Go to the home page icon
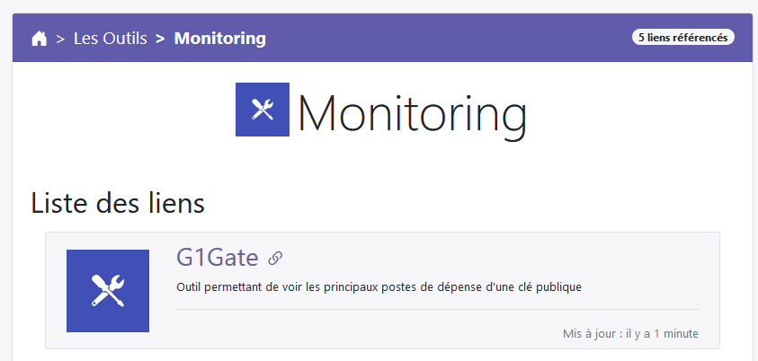758x361 pixels. click(x=40, y=38)
